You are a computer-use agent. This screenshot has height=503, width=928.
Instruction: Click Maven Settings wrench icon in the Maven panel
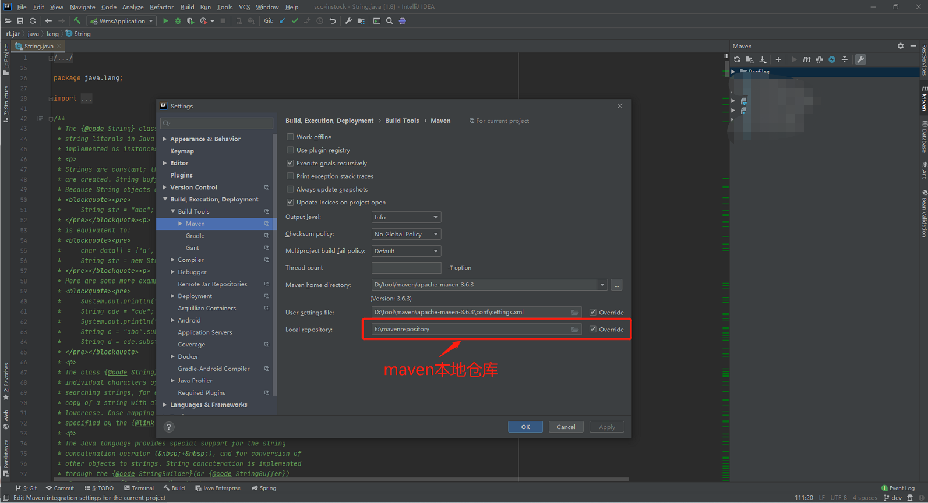click(860, 59)
